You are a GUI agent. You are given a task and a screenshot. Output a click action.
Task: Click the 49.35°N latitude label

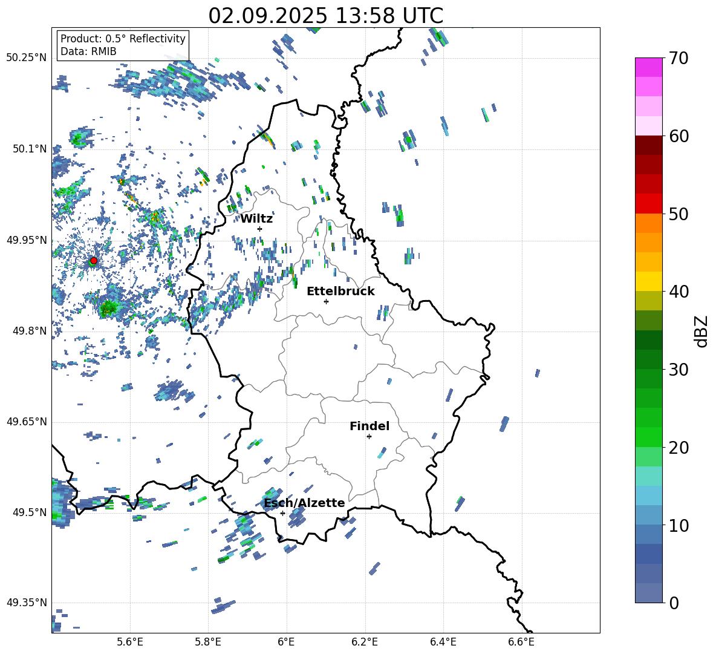click(x=27, y=603)
